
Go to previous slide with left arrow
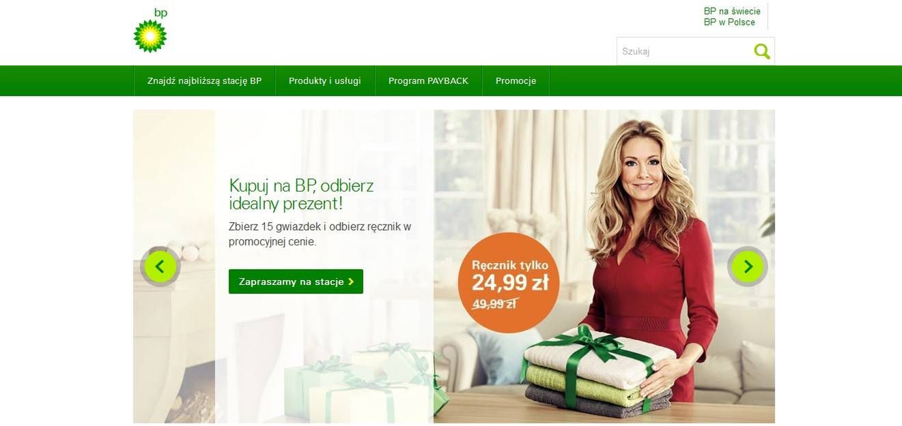pyautogui.click(x=160, y=267)
